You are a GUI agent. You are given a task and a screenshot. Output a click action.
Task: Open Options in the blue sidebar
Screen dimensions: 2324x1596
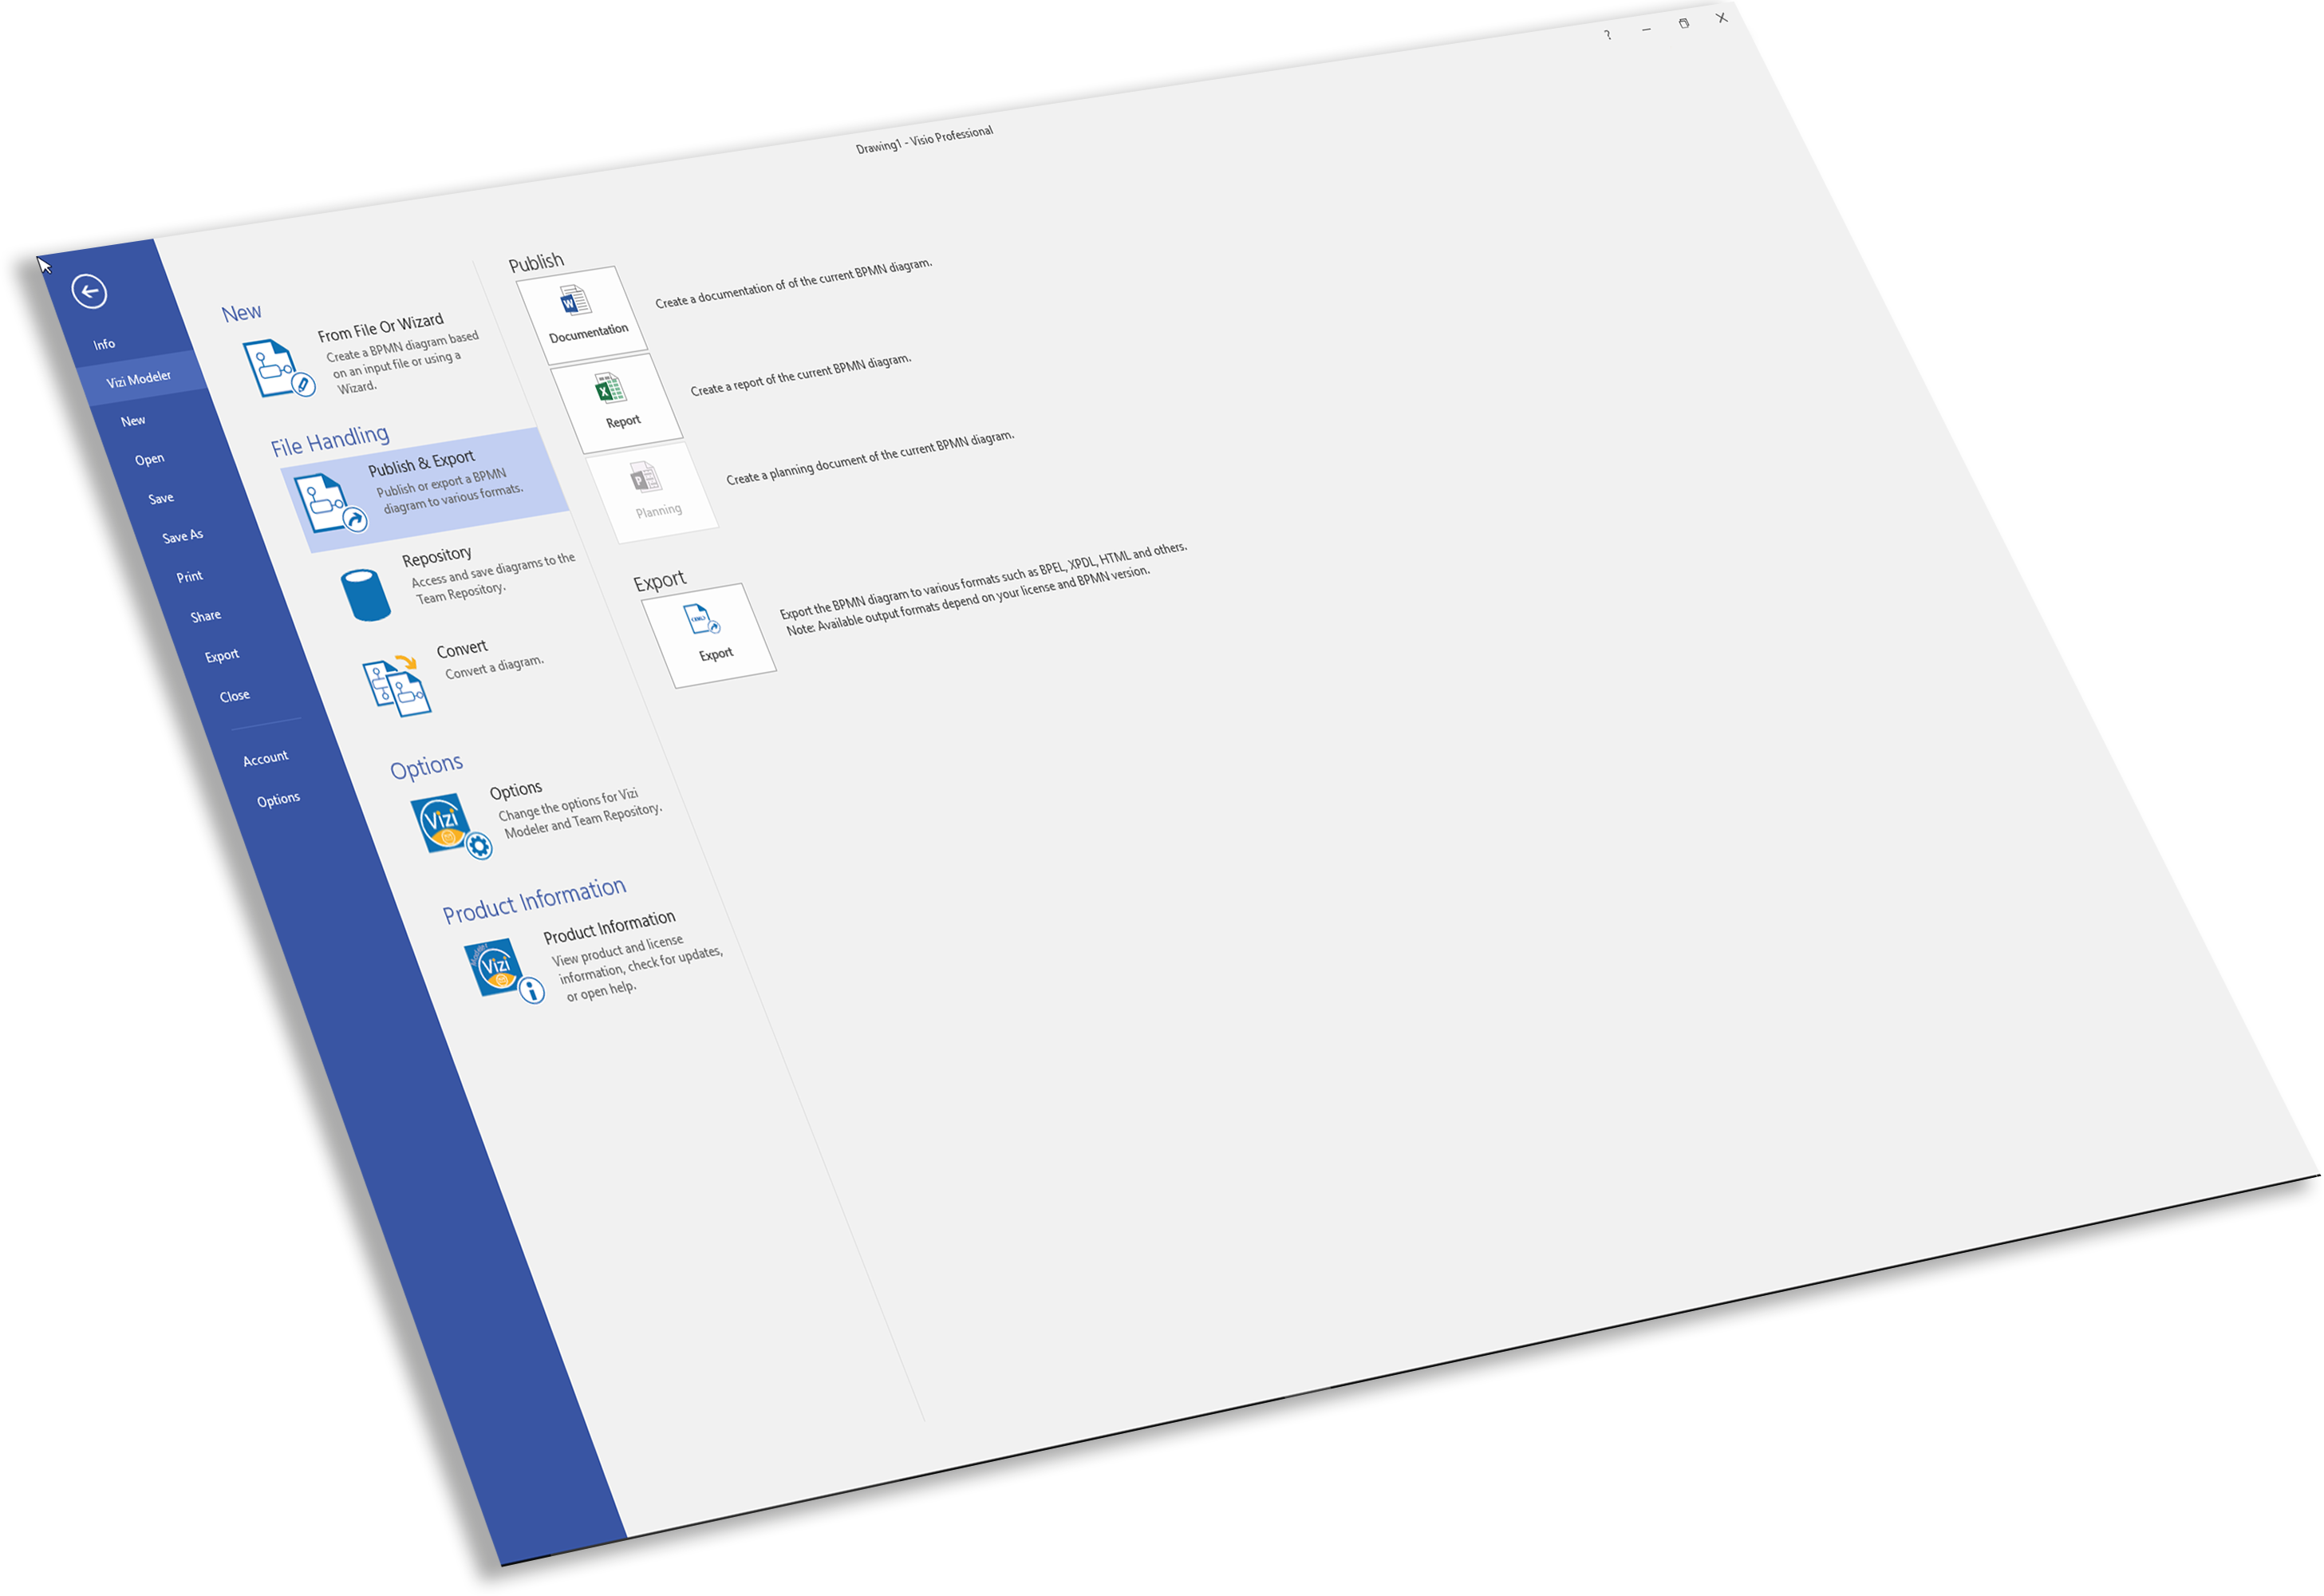point(278,800)
